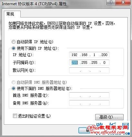Click the help question mark button
The width and height of the screenshot is (132, 137).
click(x=111, y=2)
